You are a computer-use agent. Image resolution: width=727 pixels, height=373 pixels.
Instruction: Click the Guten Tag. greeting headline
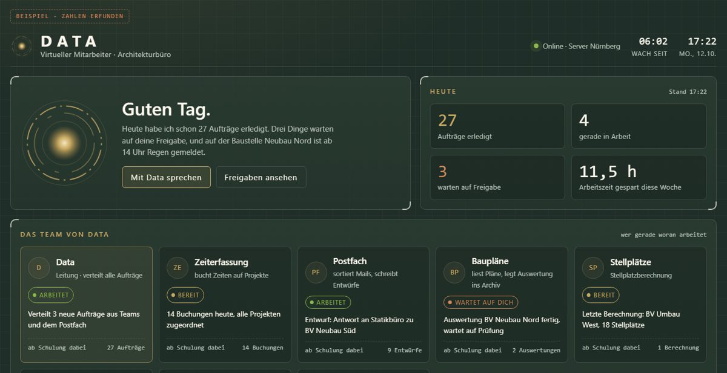166,109
